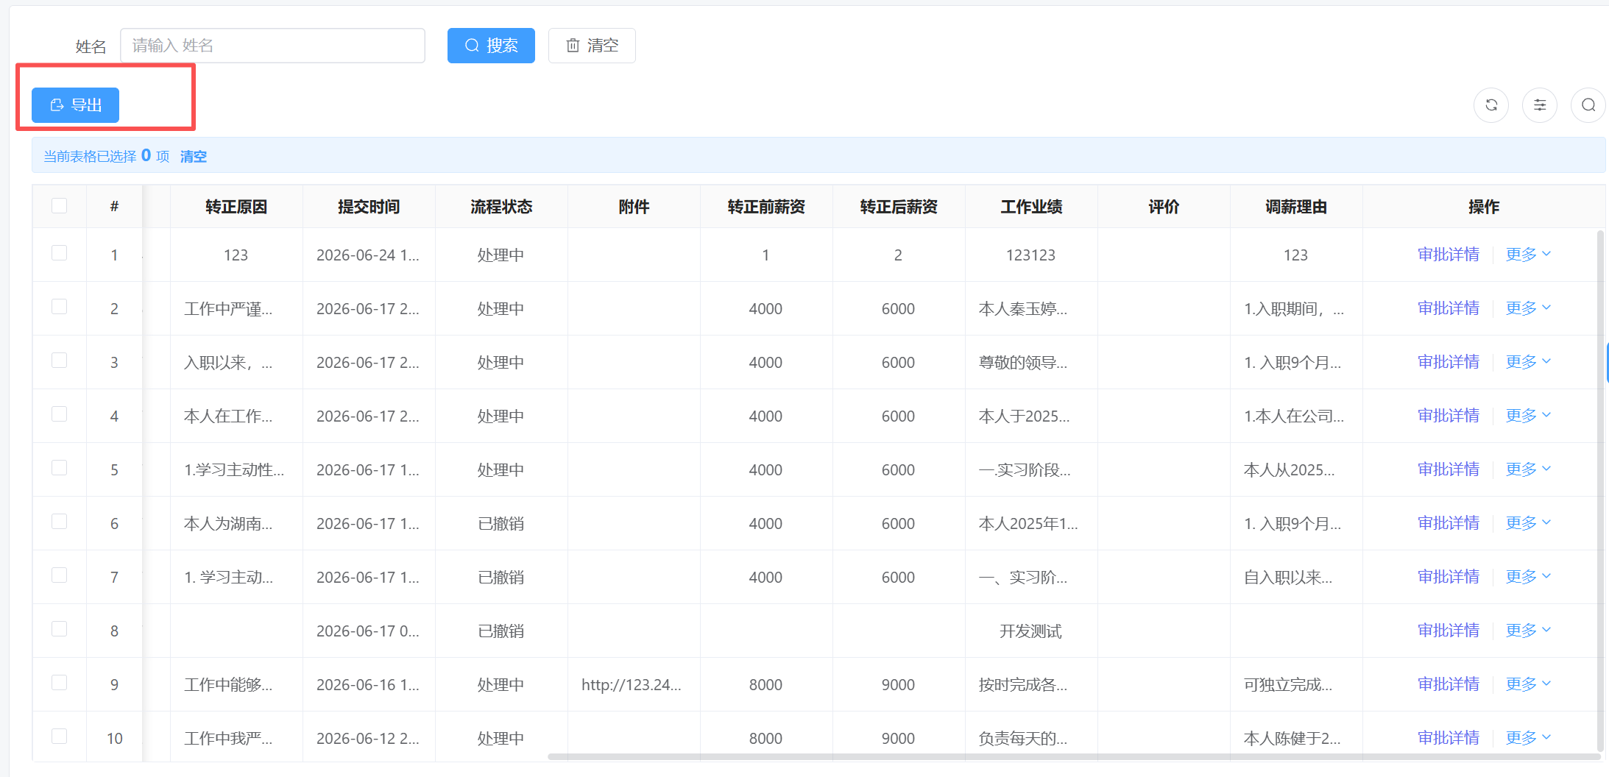Open 审批详情 for row 5
This screenshot has height=777, width=1609.
1449,469
